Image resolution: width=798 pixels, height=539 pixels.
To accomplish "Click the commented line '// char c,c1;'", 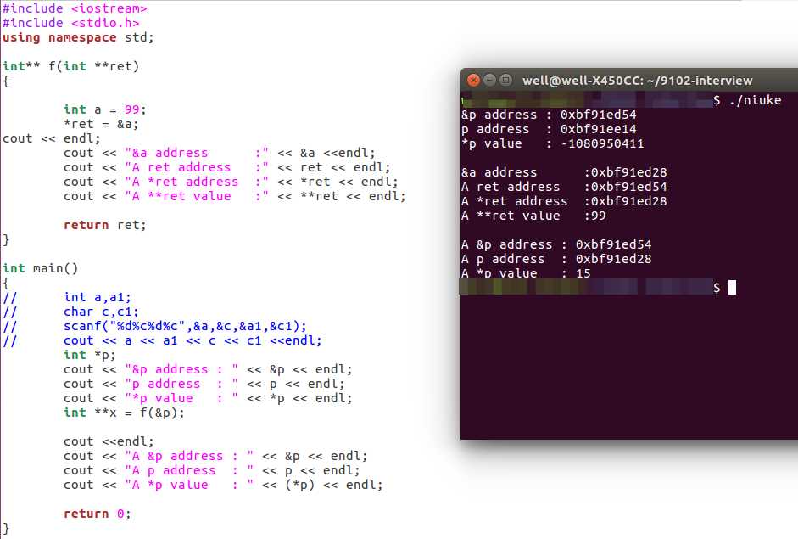I will pos(70,312).
